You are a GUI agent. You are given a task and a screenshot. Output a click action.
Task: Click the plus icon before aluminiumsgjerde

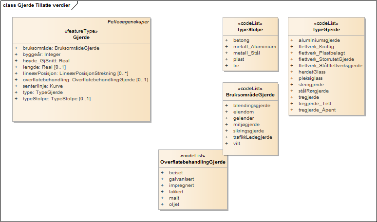coord(292,40)
